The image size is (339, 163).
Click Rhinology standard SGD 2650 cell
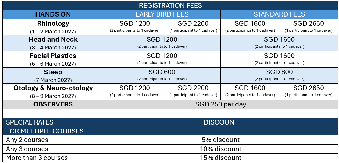[309, 27]
